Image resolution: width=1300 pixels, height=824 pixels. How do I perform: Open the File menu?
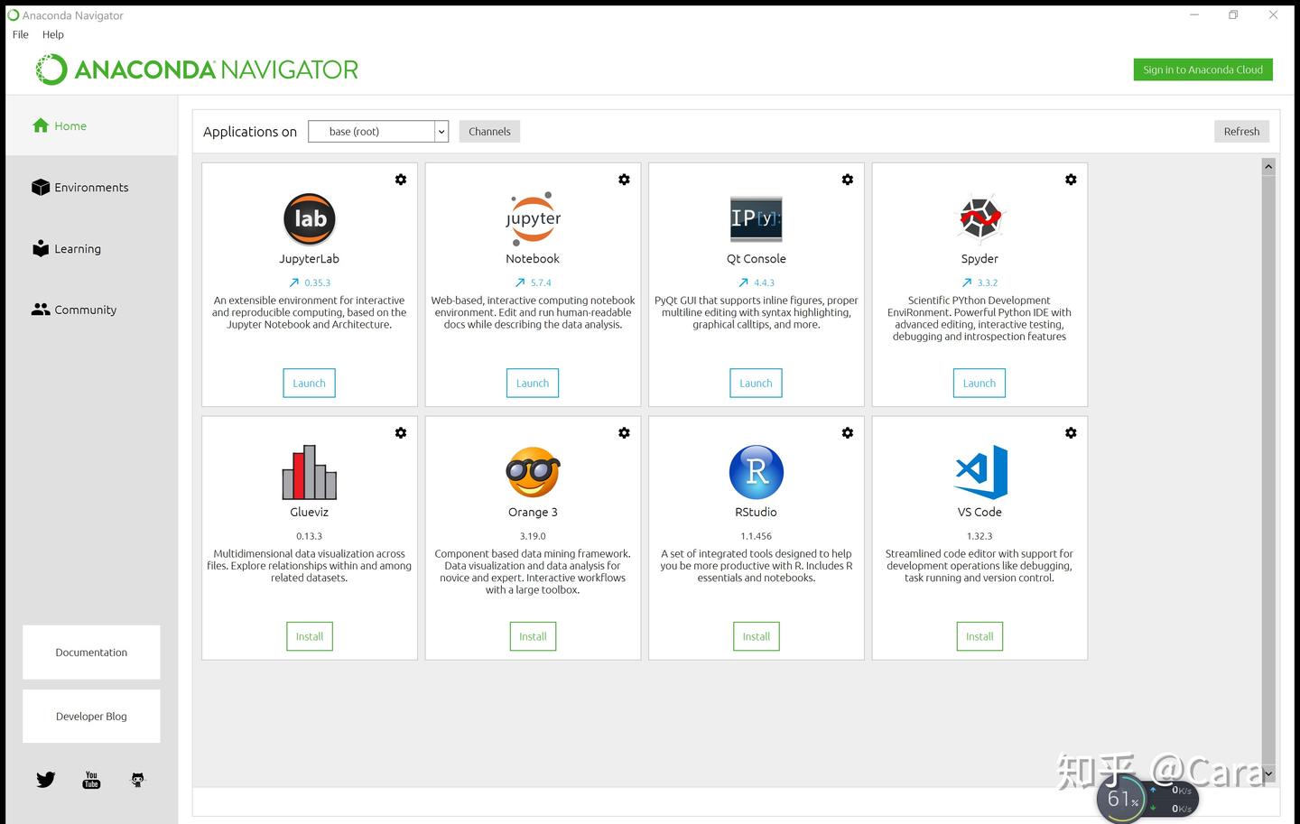click(x=21, y=34)
